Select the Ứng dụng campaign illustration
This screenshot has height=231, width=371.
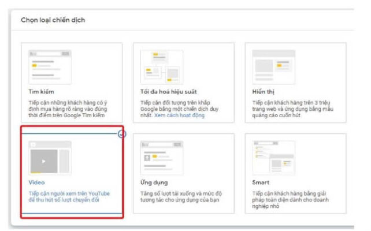pos(162,158)
